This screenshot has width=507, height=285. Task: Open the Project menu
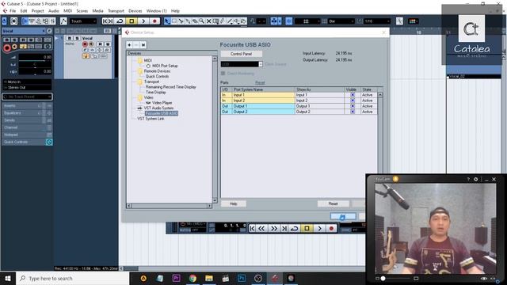click(x=37, y=11)
